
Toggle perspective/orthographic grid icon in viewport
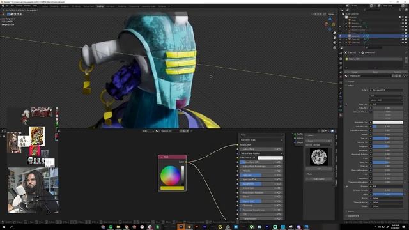(x=334, y=47)
